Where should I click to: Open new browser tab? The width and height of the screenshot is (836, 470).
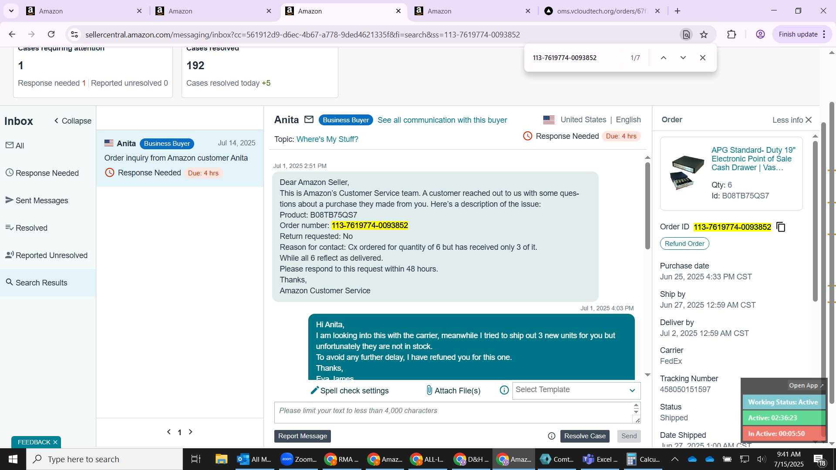point(678,11)
